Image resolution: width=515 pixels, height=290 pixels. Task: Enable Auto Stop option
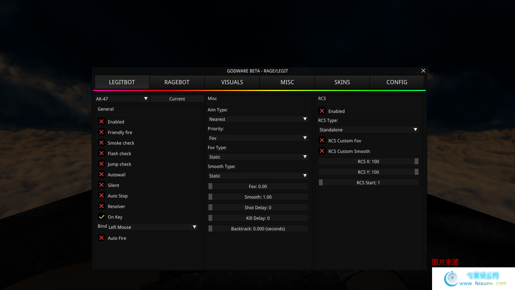pos(101,196)
